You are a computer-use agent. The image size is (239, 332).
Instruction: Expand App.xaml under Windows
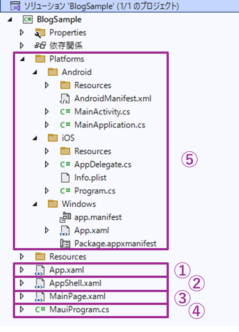pos(47,230)
